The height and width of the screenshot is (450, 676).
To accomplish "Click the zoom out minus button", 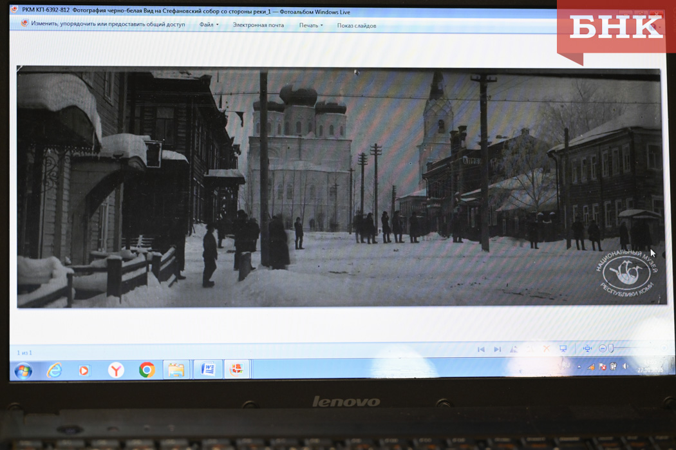I will 603,349.
